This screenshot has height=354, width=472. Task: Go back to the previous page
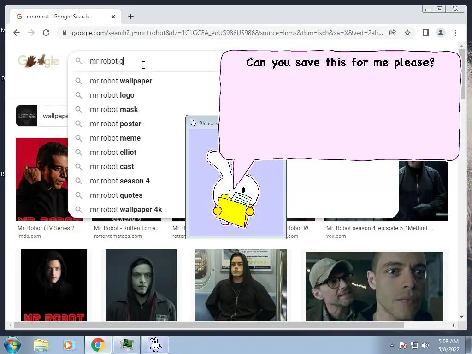click(x=17, y=33)
